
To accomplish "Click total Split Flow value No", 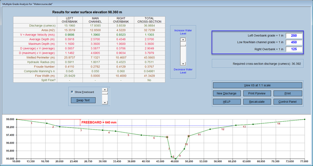I will [149, 80].
